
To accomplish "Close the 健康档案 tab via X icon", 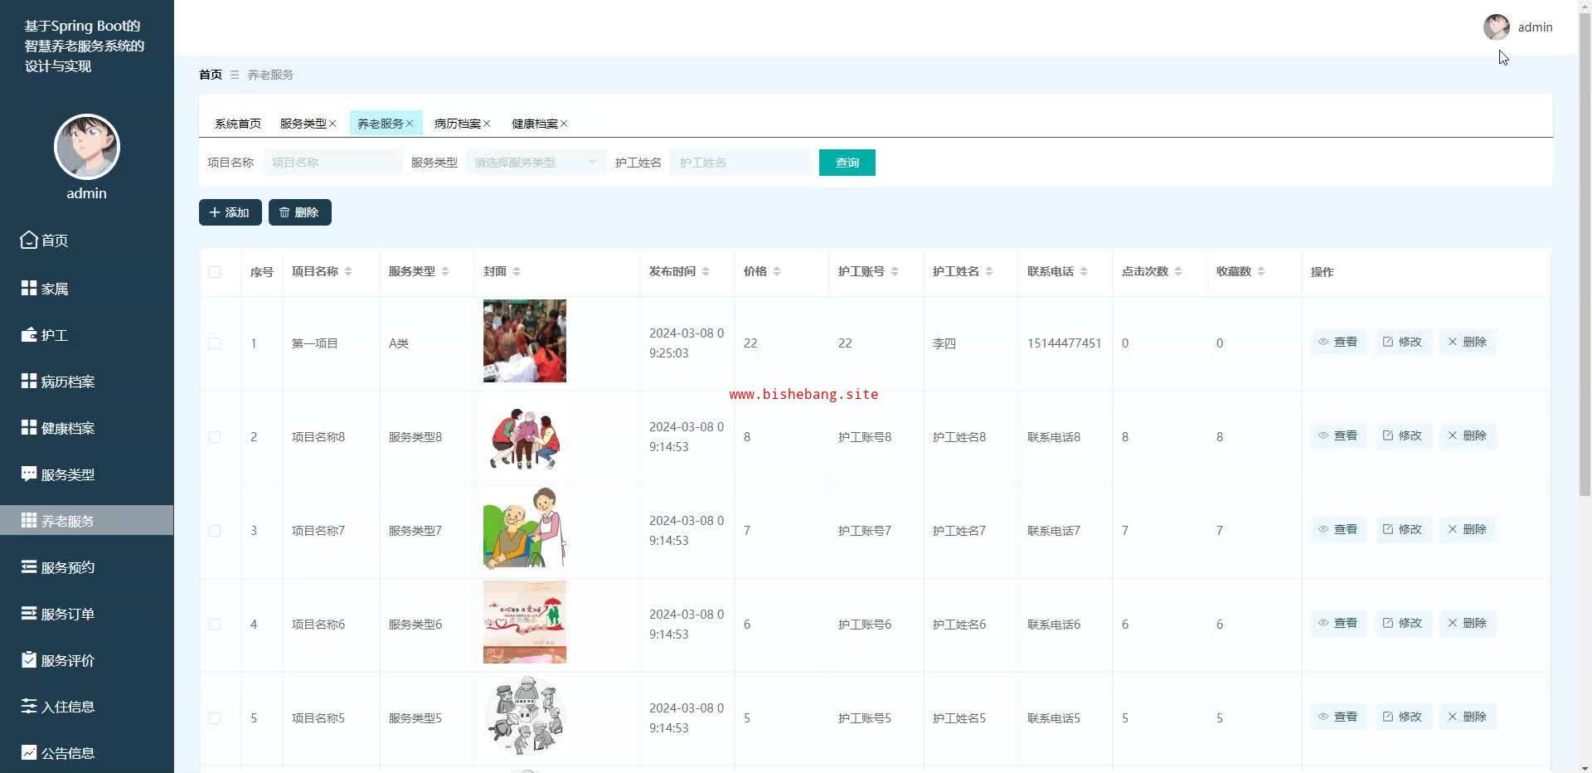I will 564,124.
